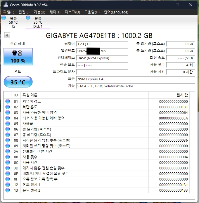The width and height of the screenshot is (199, 203).
Task: Click status orb for 13 온도 센서 2
Action: [x=8, y=190]
